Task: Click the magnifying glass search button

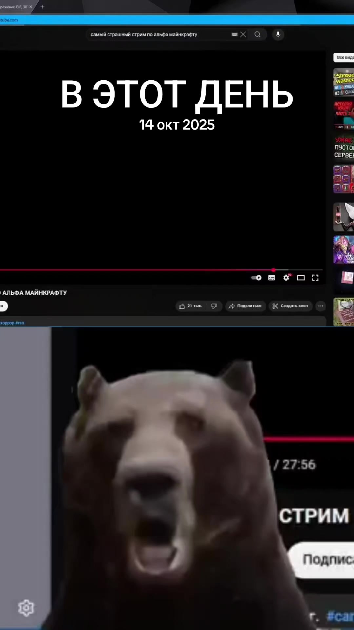Action: (x=258, y=34)
